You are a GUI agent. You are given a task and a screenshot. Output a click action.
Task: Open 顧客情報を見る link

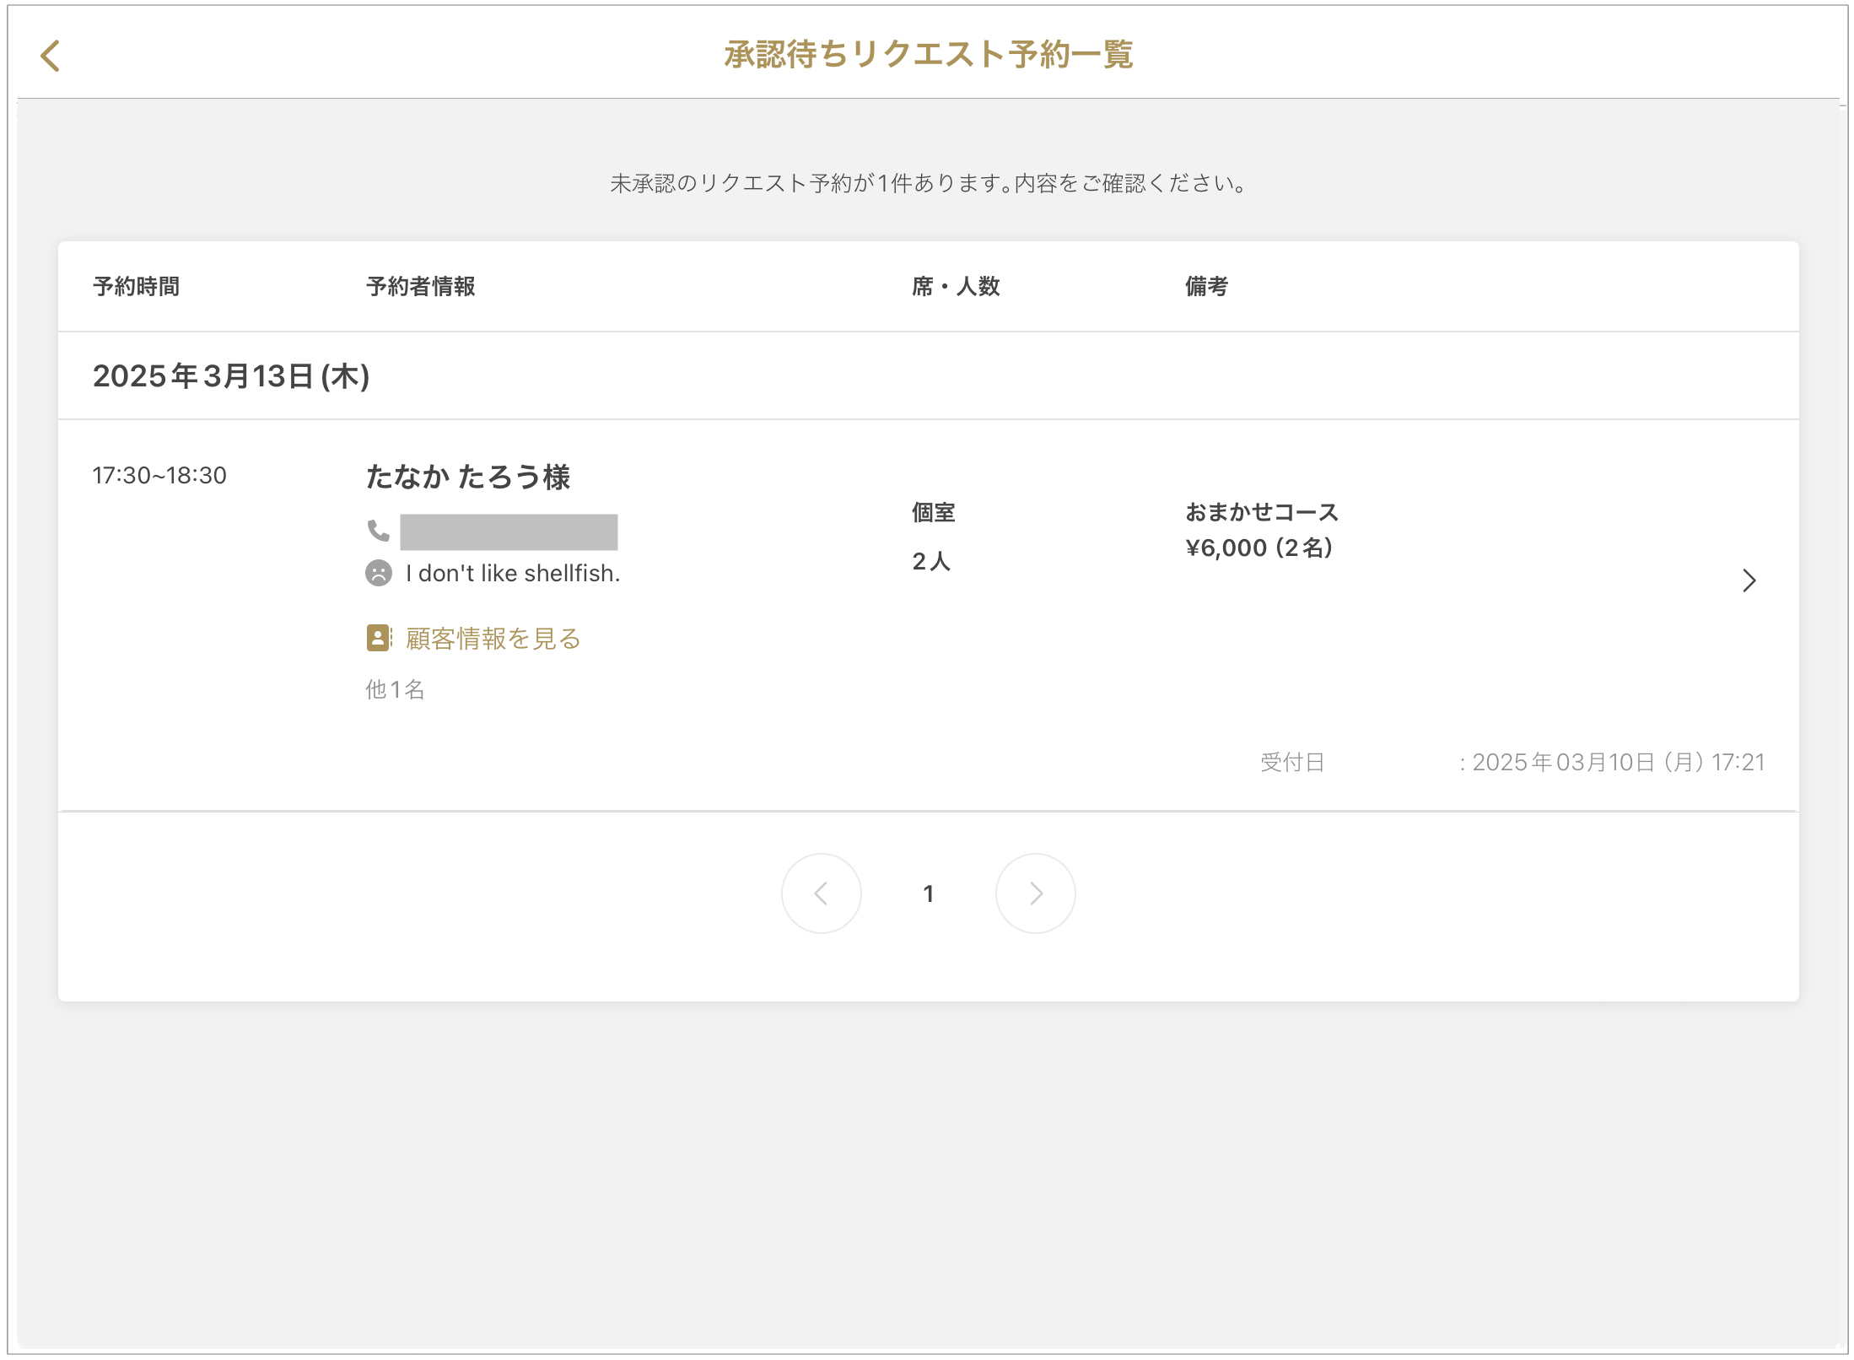click(493, 639)
